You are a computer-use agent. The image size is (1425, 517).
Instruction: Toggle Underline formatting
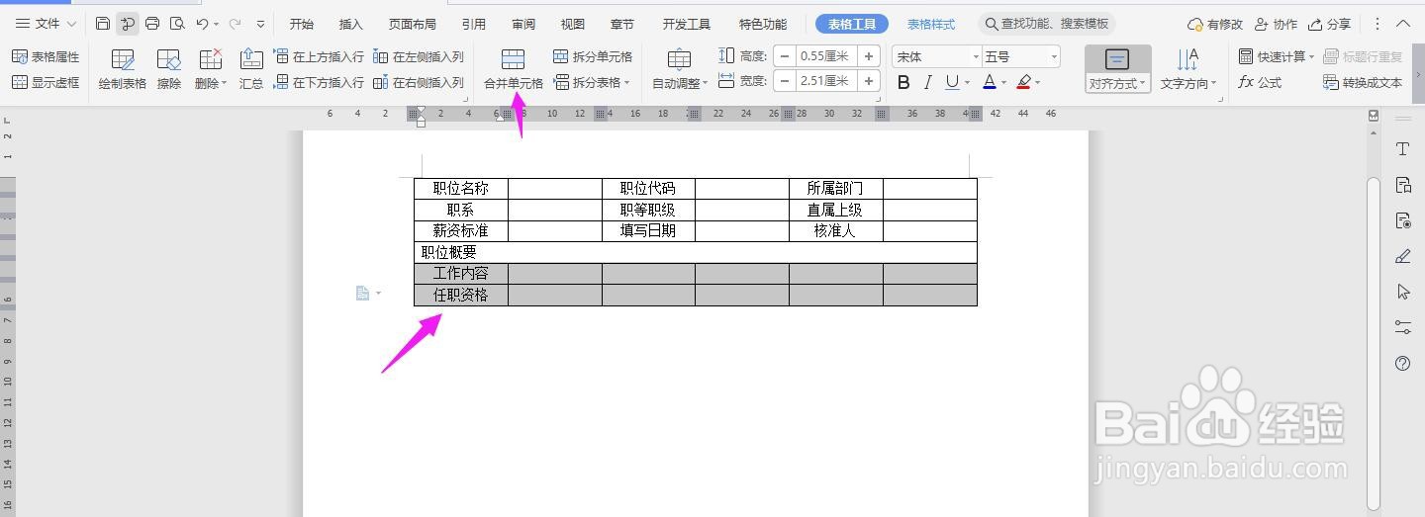[x=951, y=83]
